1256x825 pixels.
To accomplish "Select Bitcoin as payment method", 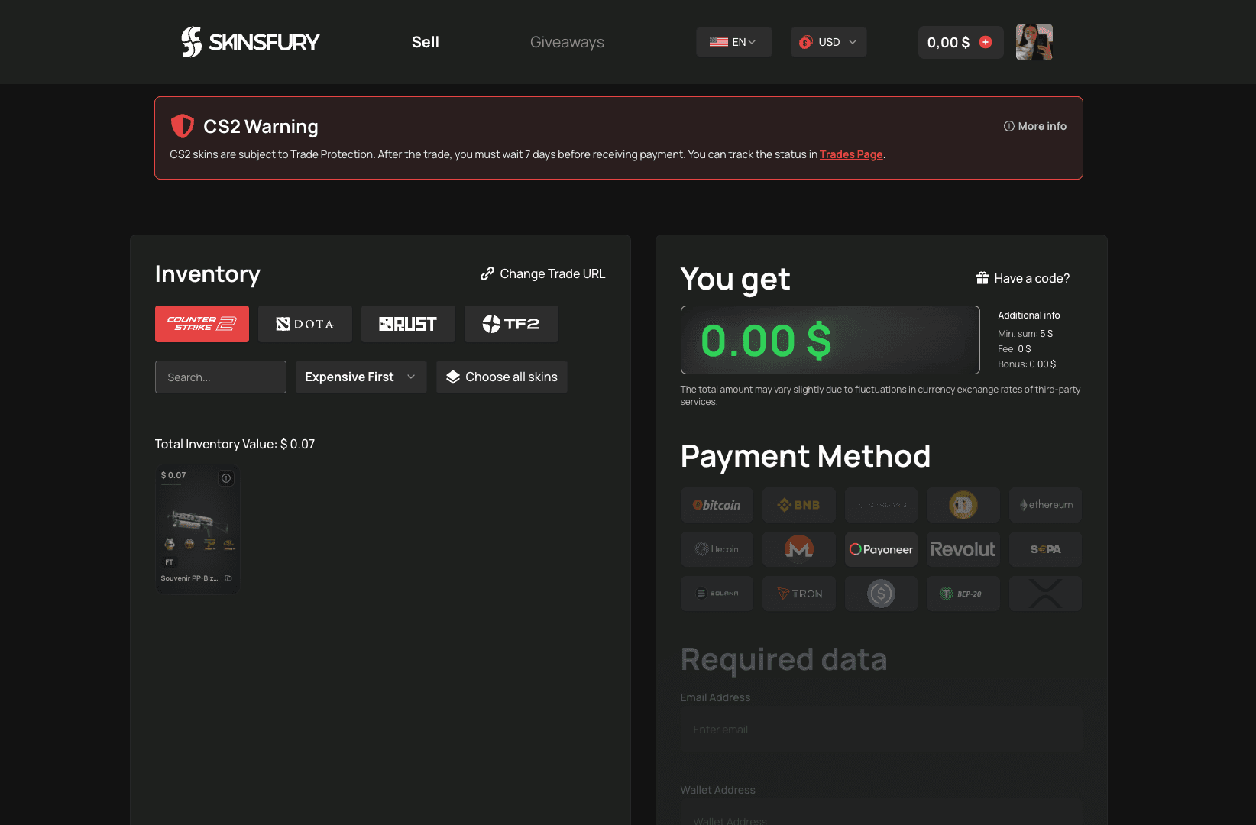I will tap(716, 504).
